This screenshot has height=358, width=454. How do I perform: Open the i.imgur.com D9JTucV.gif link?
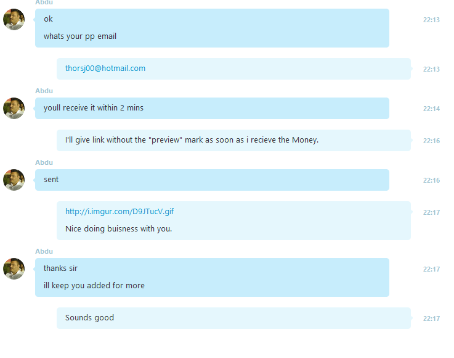(x=120, y=212)
